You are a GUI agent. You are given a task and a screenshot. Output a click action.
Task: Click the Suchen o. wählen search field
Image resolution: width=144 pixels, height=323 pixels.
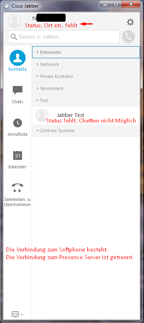click(64, 37)
